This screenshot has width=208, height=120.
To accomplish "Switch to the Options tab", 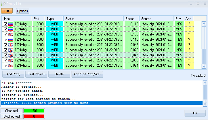I will click(x=22, y=11).
